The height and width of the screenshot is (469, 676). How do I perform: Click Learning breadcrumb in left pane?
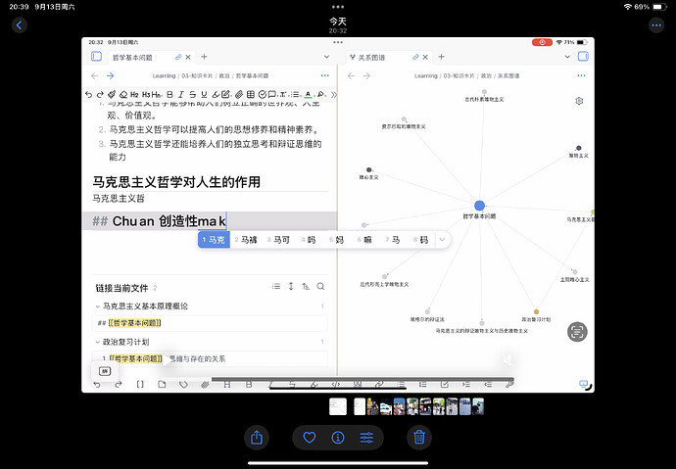[164, 75]
